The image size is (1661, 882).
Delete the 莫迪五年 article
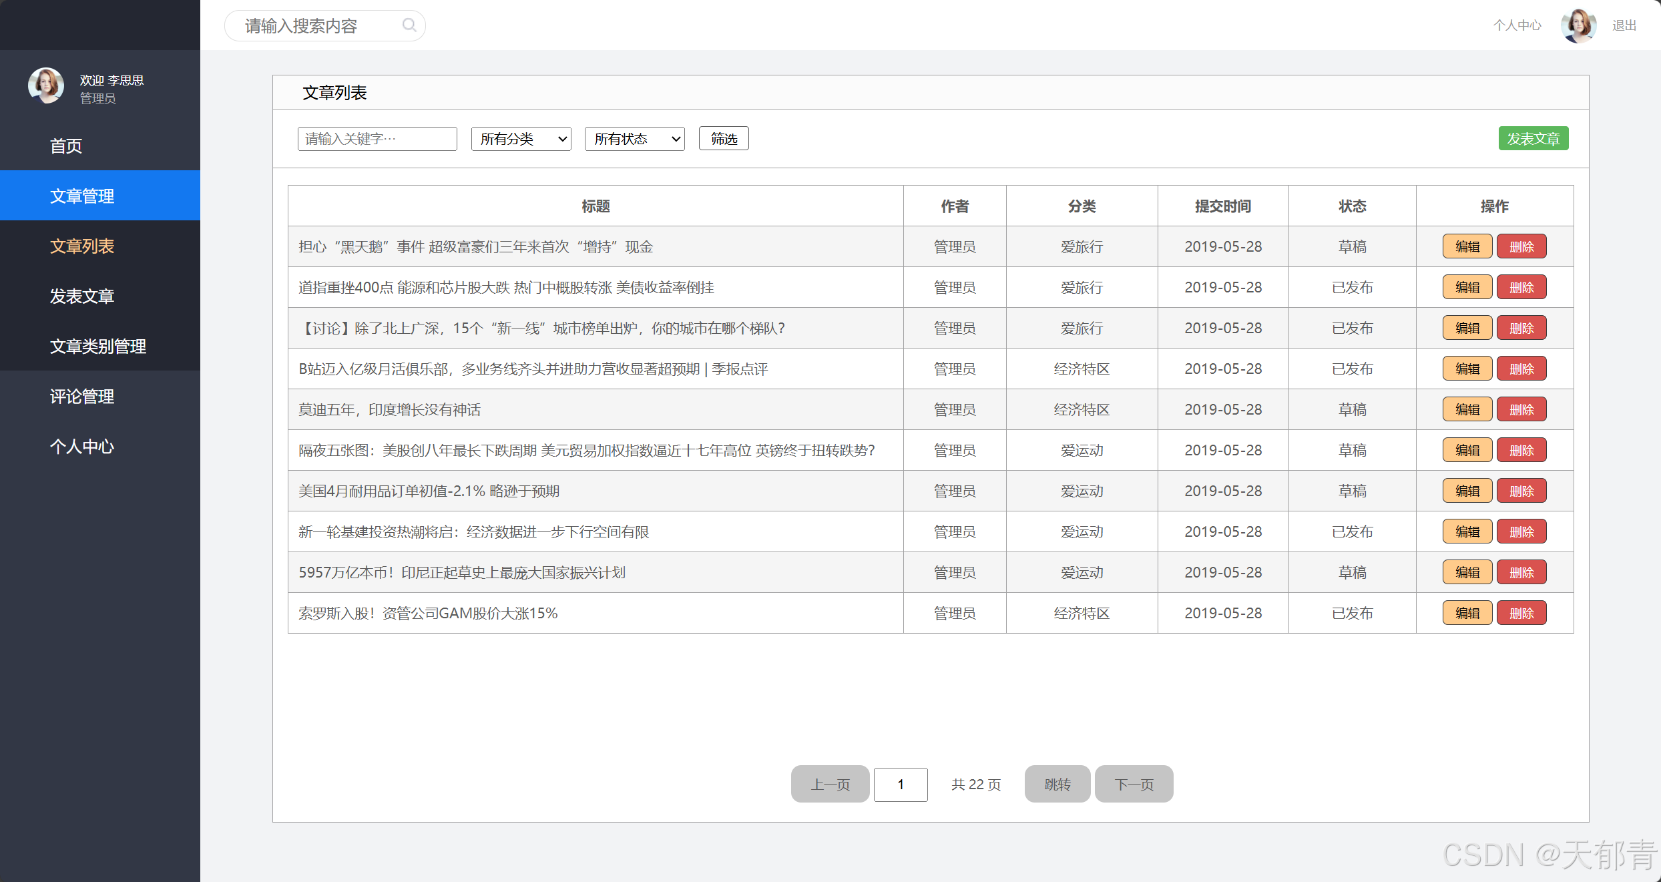[1521, 409]
